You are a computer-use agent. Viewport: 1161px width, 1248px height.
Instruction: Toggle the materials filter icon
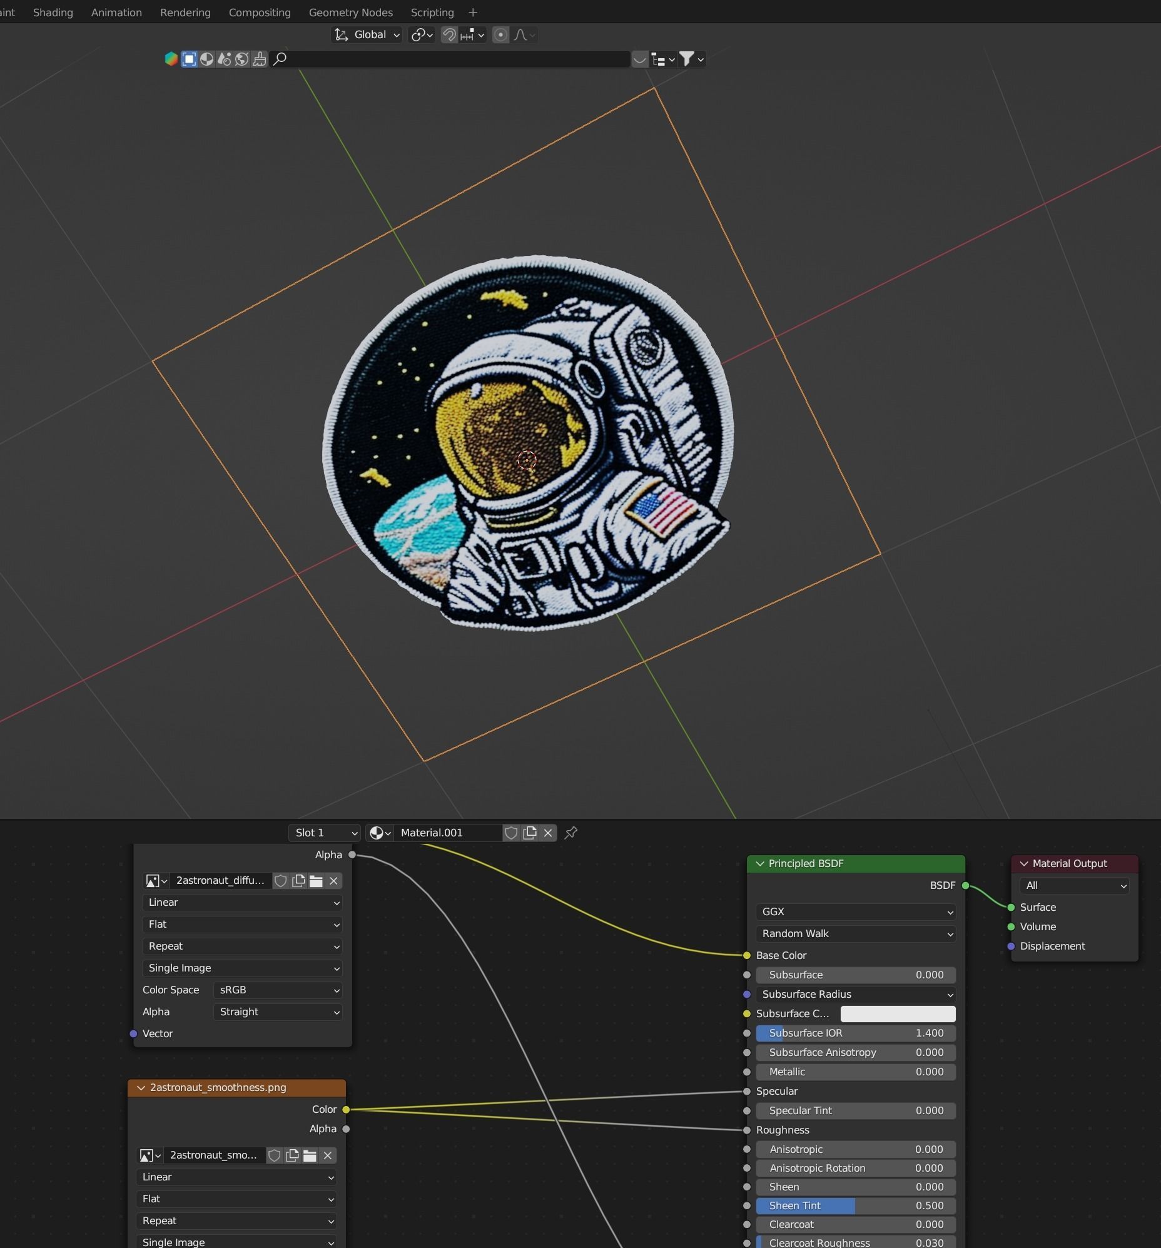(x=206, y=59)
